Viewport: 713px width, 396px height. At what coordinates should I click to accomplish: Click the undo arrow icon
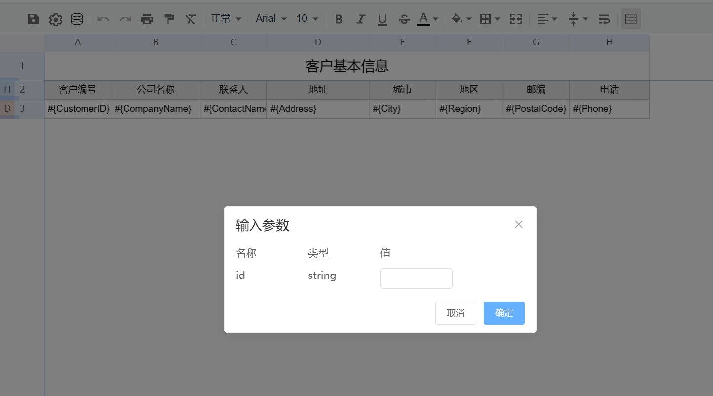pos(103,19)
